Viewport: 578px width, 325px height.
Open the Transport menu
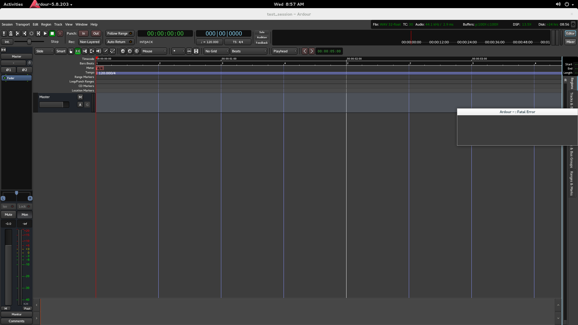pyautogui.click(x=23, y=24)
